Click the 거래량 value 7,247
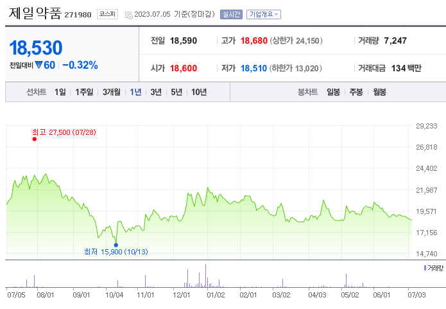The image size is (446, 309). [x=395, y=40]
